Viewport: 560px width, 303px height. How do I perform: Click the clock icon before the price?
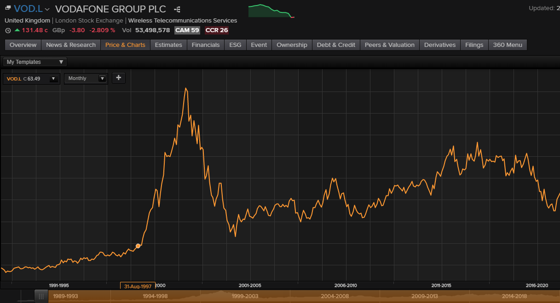(x=8, y=30)
